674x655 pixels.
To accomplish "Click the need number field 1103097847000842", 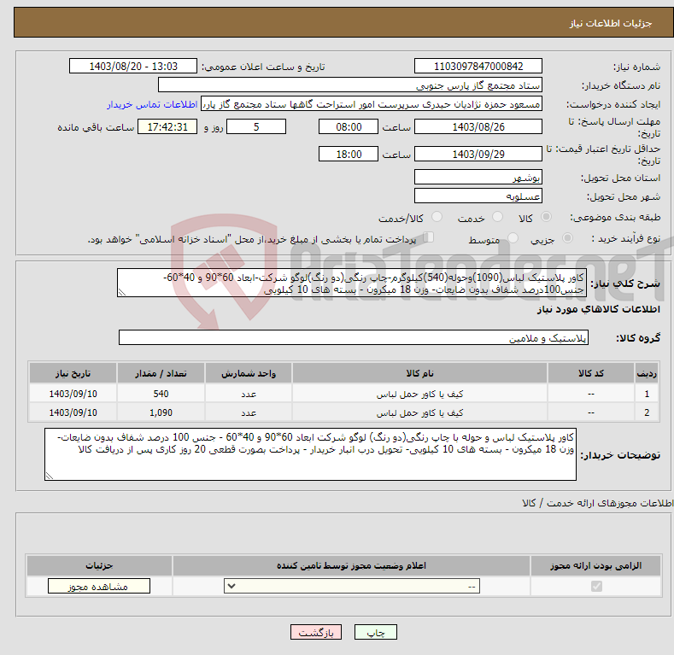I will tap(478, 67).
